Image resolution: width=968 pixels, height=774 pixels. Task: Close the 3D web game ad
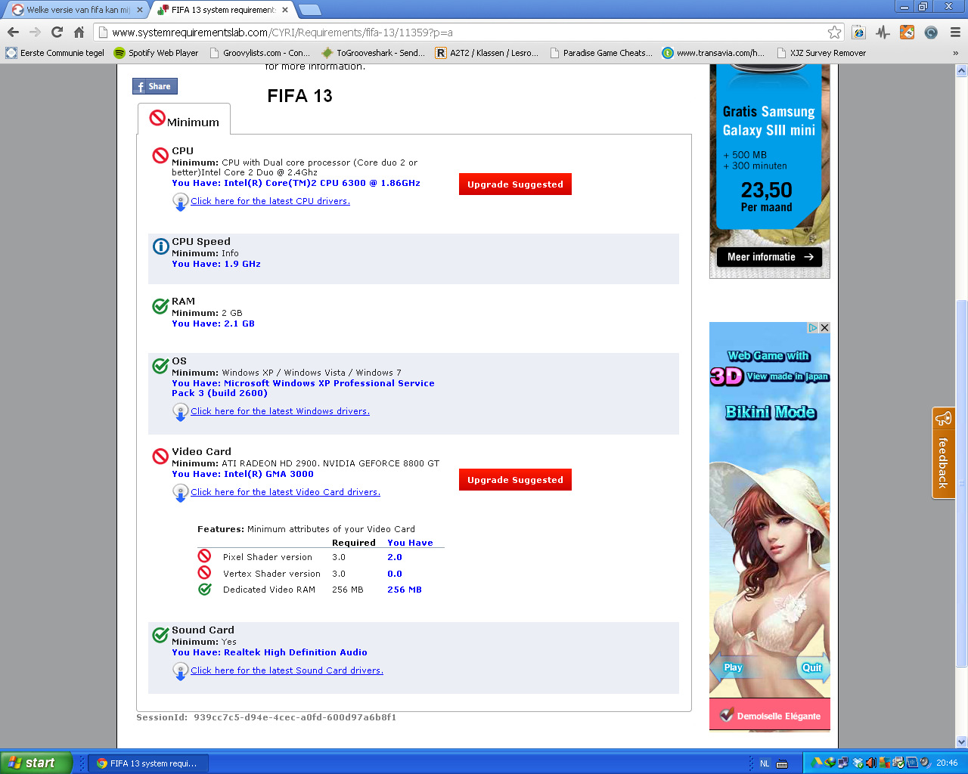[x=824, y=328]
